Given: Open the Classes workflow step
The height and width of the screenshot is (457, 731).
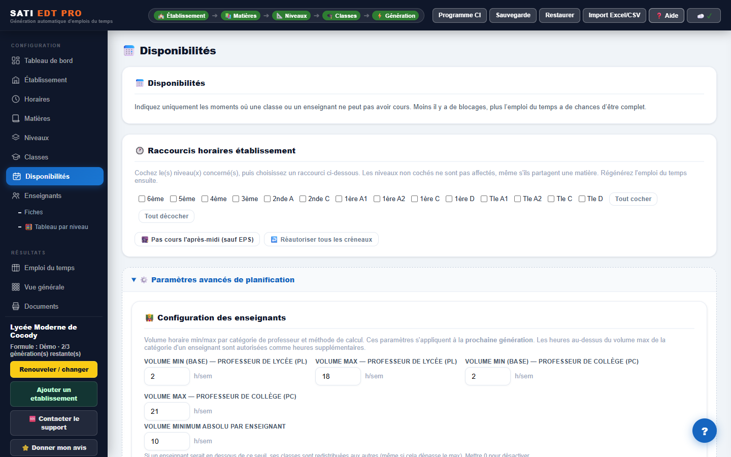Looking at the screenshot, I should click(x=341, y=16).
